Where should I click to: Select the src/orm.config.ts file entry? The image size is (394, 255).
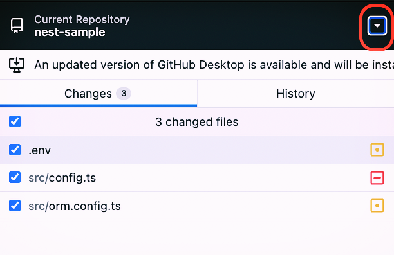(197, 206)
